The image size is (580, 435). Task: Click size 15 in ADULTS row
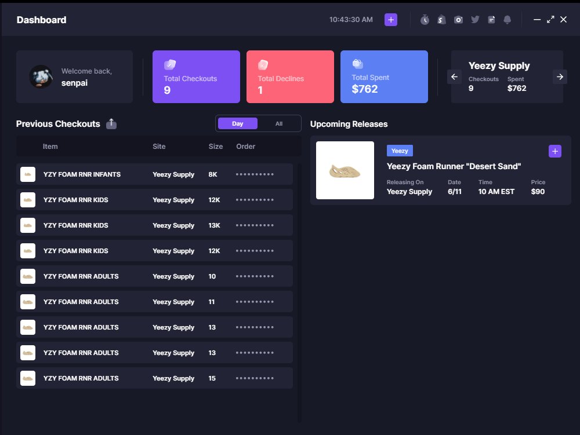(212, 378)
